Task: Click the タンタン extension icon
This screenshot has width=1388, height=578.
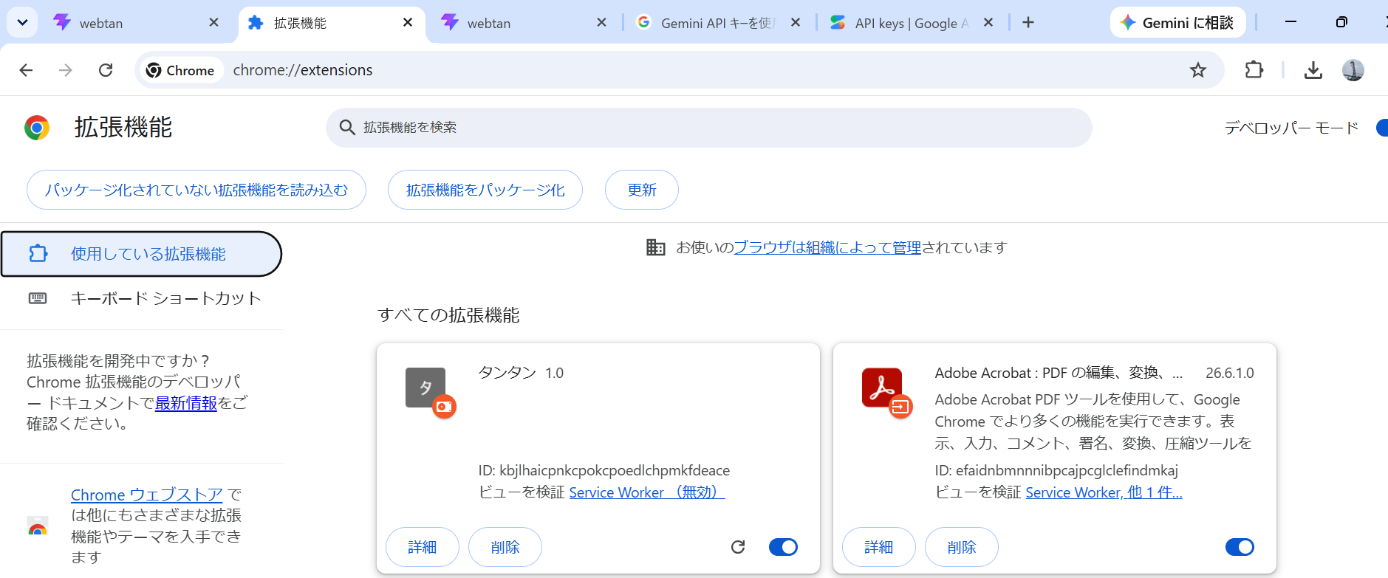Action: click(426, 388)
